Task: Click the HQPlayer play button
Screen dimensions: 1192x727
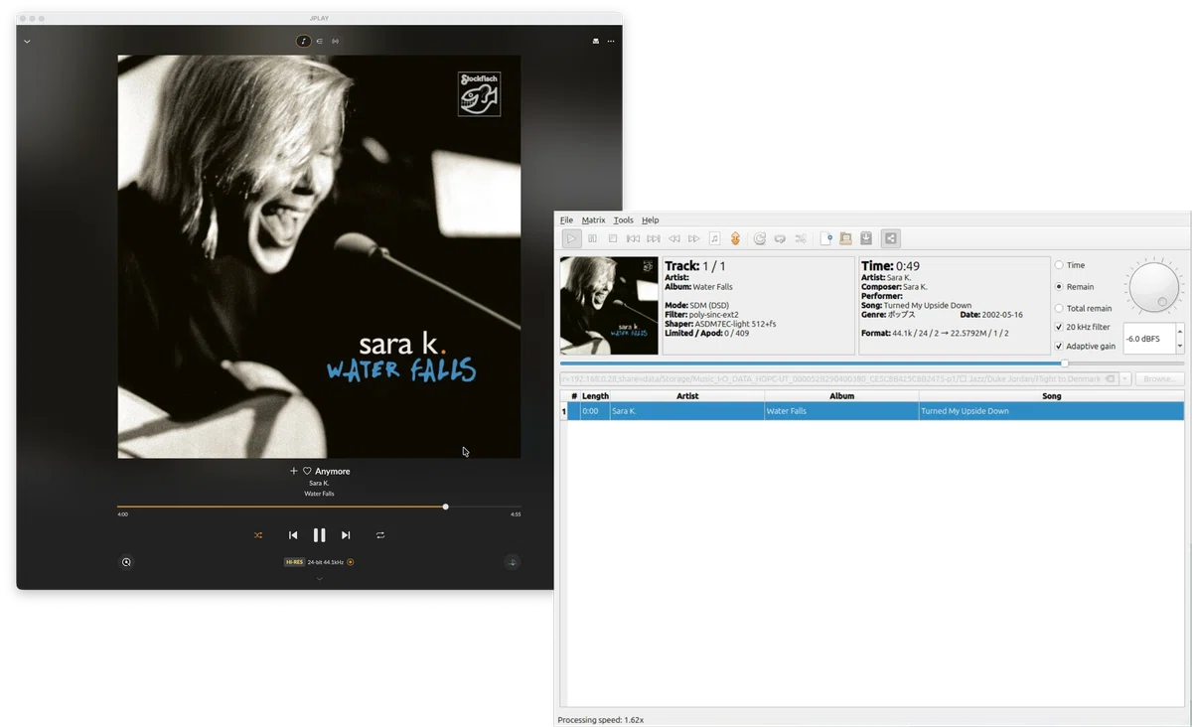Action: [x=572, y=238]
